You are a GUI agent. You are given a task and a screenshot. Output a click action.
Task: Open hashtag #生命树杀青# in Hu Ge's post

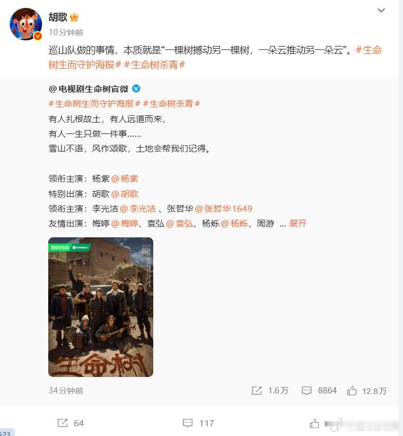point(154,65)
